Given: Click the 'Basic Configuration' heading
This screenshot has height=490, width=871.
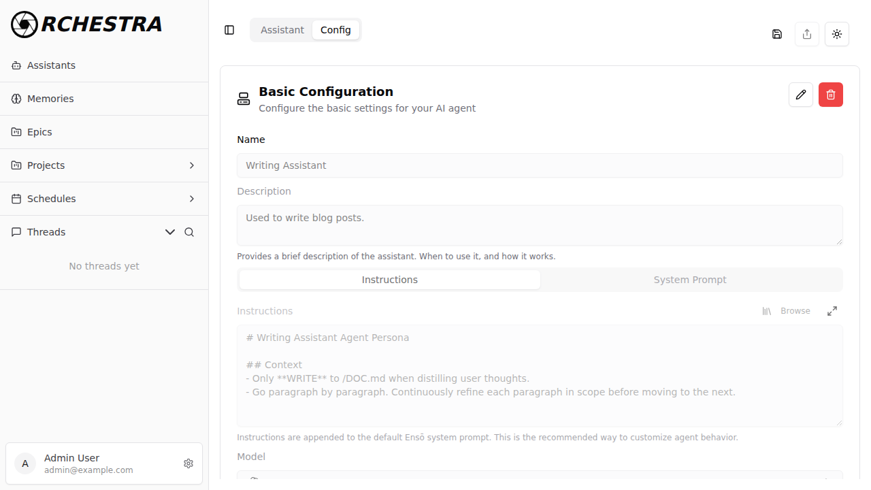Looking at the screenshot, I should coord(326,92).
